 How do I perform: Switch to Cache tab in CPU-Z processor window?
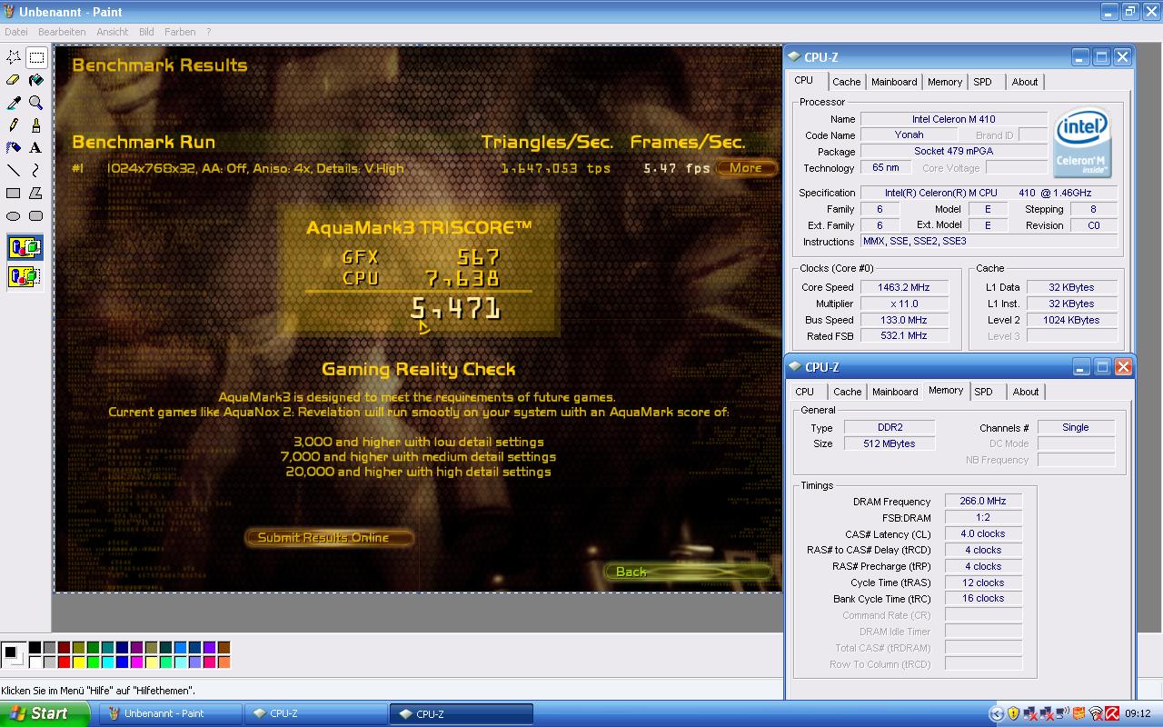(846, 82)
